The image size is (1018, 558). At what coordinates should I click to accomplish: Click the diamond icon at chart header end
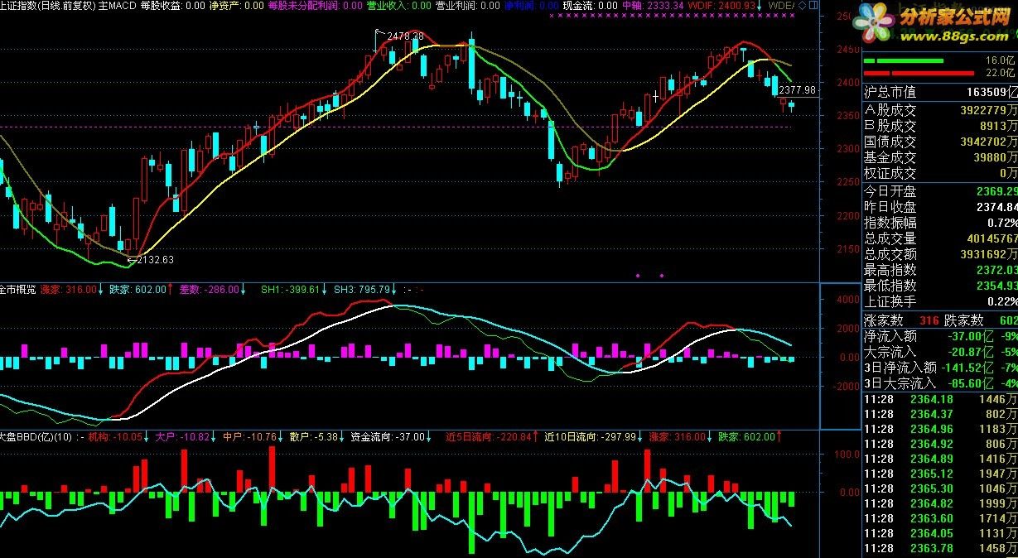(803, 6)
